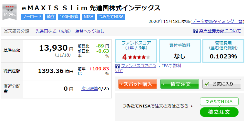Click the IFA手数料 link

(171, 66)
